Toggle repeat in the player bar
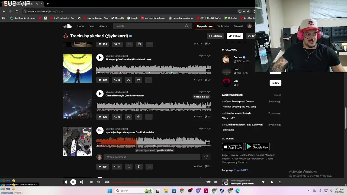Image resolution: width=347 pixels, height=195 pixels. (x=98, y=182)
